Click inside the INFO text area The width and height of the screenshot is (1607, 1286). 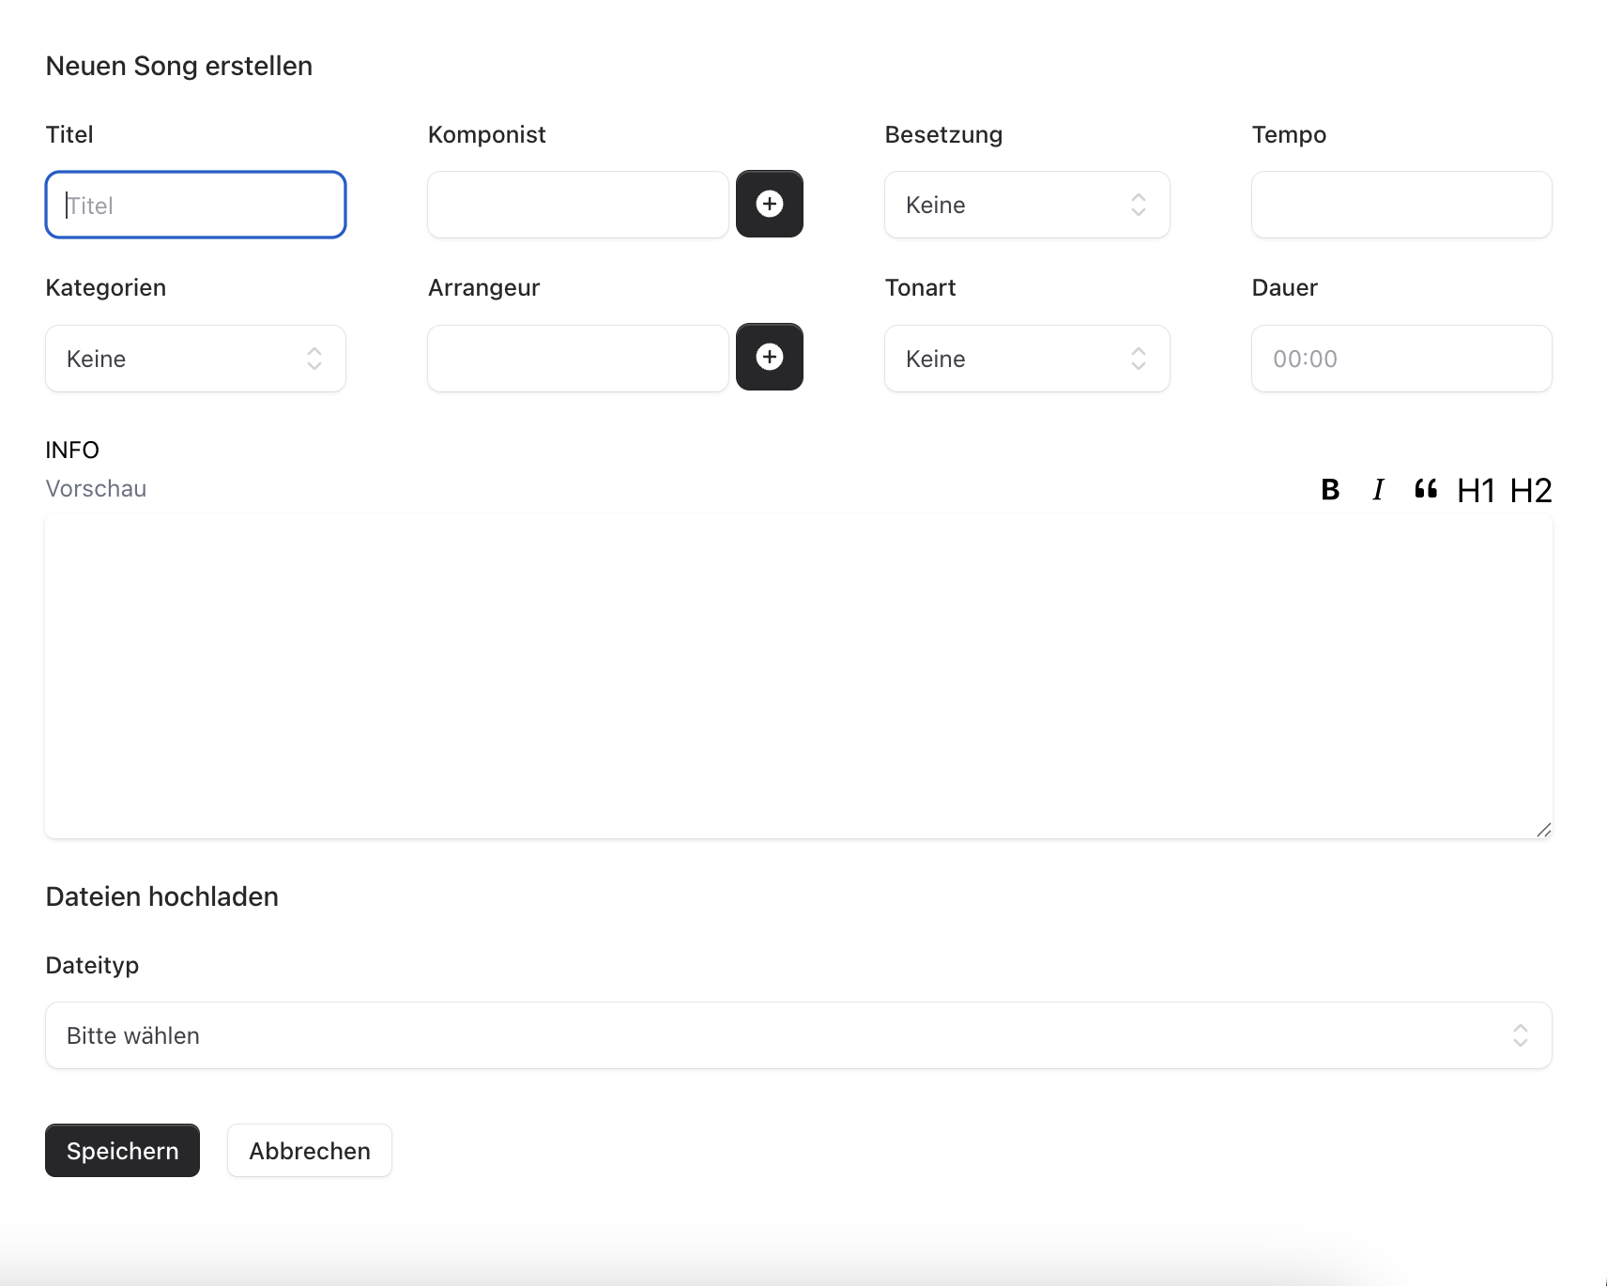pyautogui.click(x=798, y=676)
